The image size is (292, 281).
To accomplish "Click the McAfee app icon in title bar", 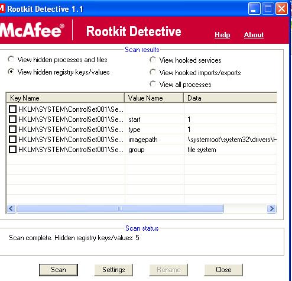I will [x=2, y=9].
